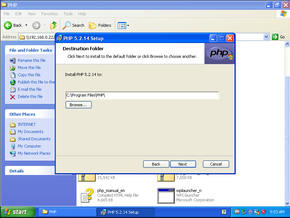290x218 pixels.
Task: Click the Forward arrow icon in Explorer toolbar
Action: pos(36,25)
